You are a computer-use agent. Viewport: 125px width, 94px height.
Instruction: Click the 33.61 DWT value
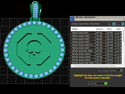pyautogui.click(x=110, y=63)
